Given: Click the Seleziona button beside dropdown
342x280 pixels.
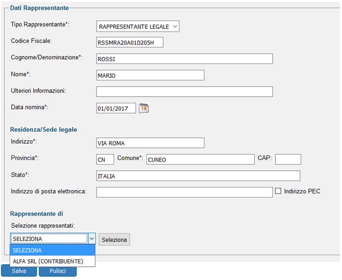Looking at the screenshot, I should click(114, 239).
